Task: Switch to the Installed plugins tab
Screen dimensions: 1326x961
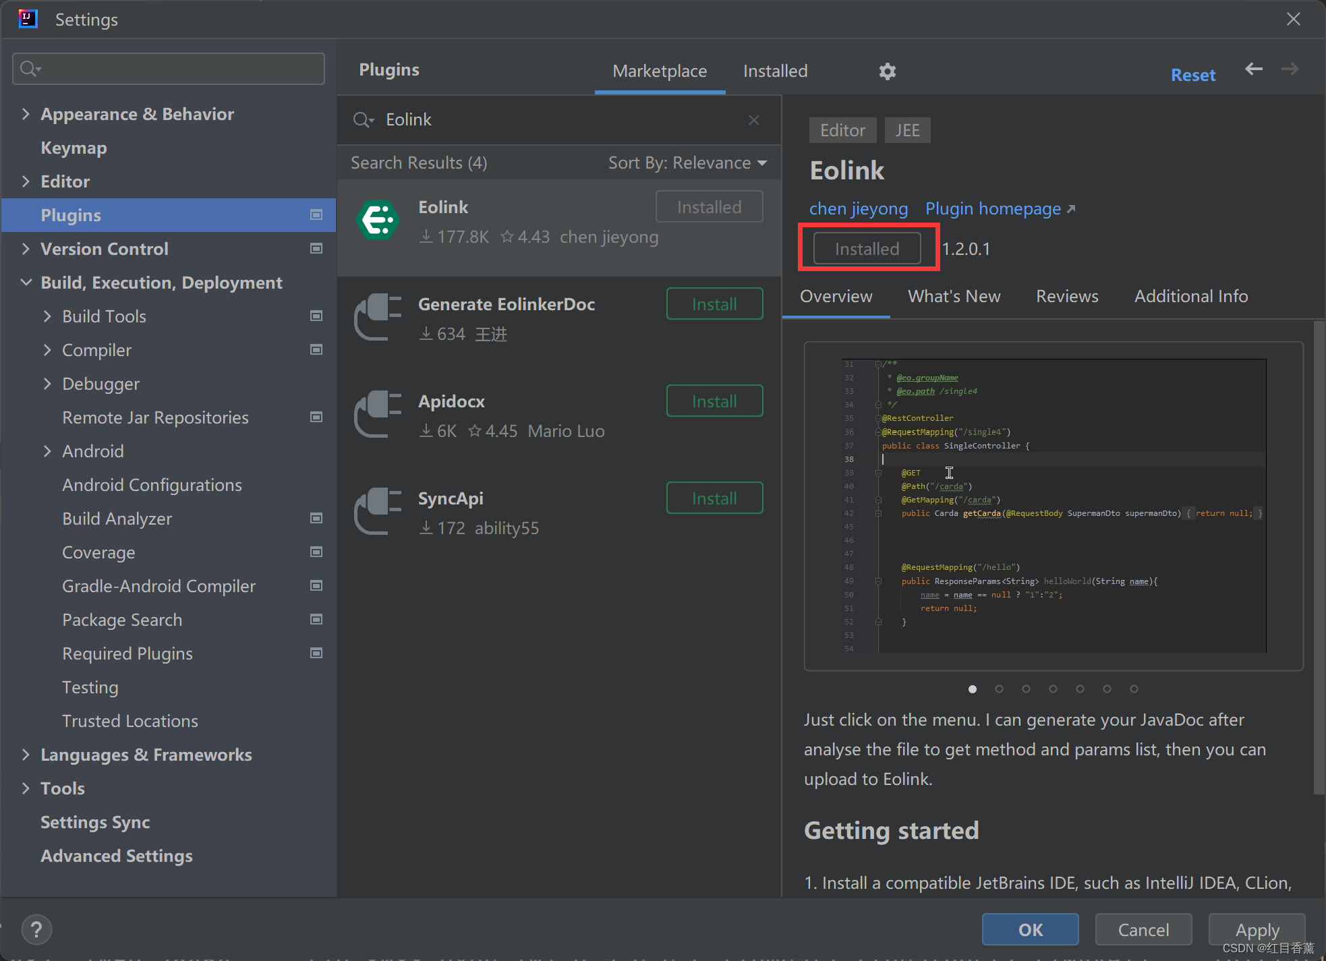Action: [x=775, y=71]
